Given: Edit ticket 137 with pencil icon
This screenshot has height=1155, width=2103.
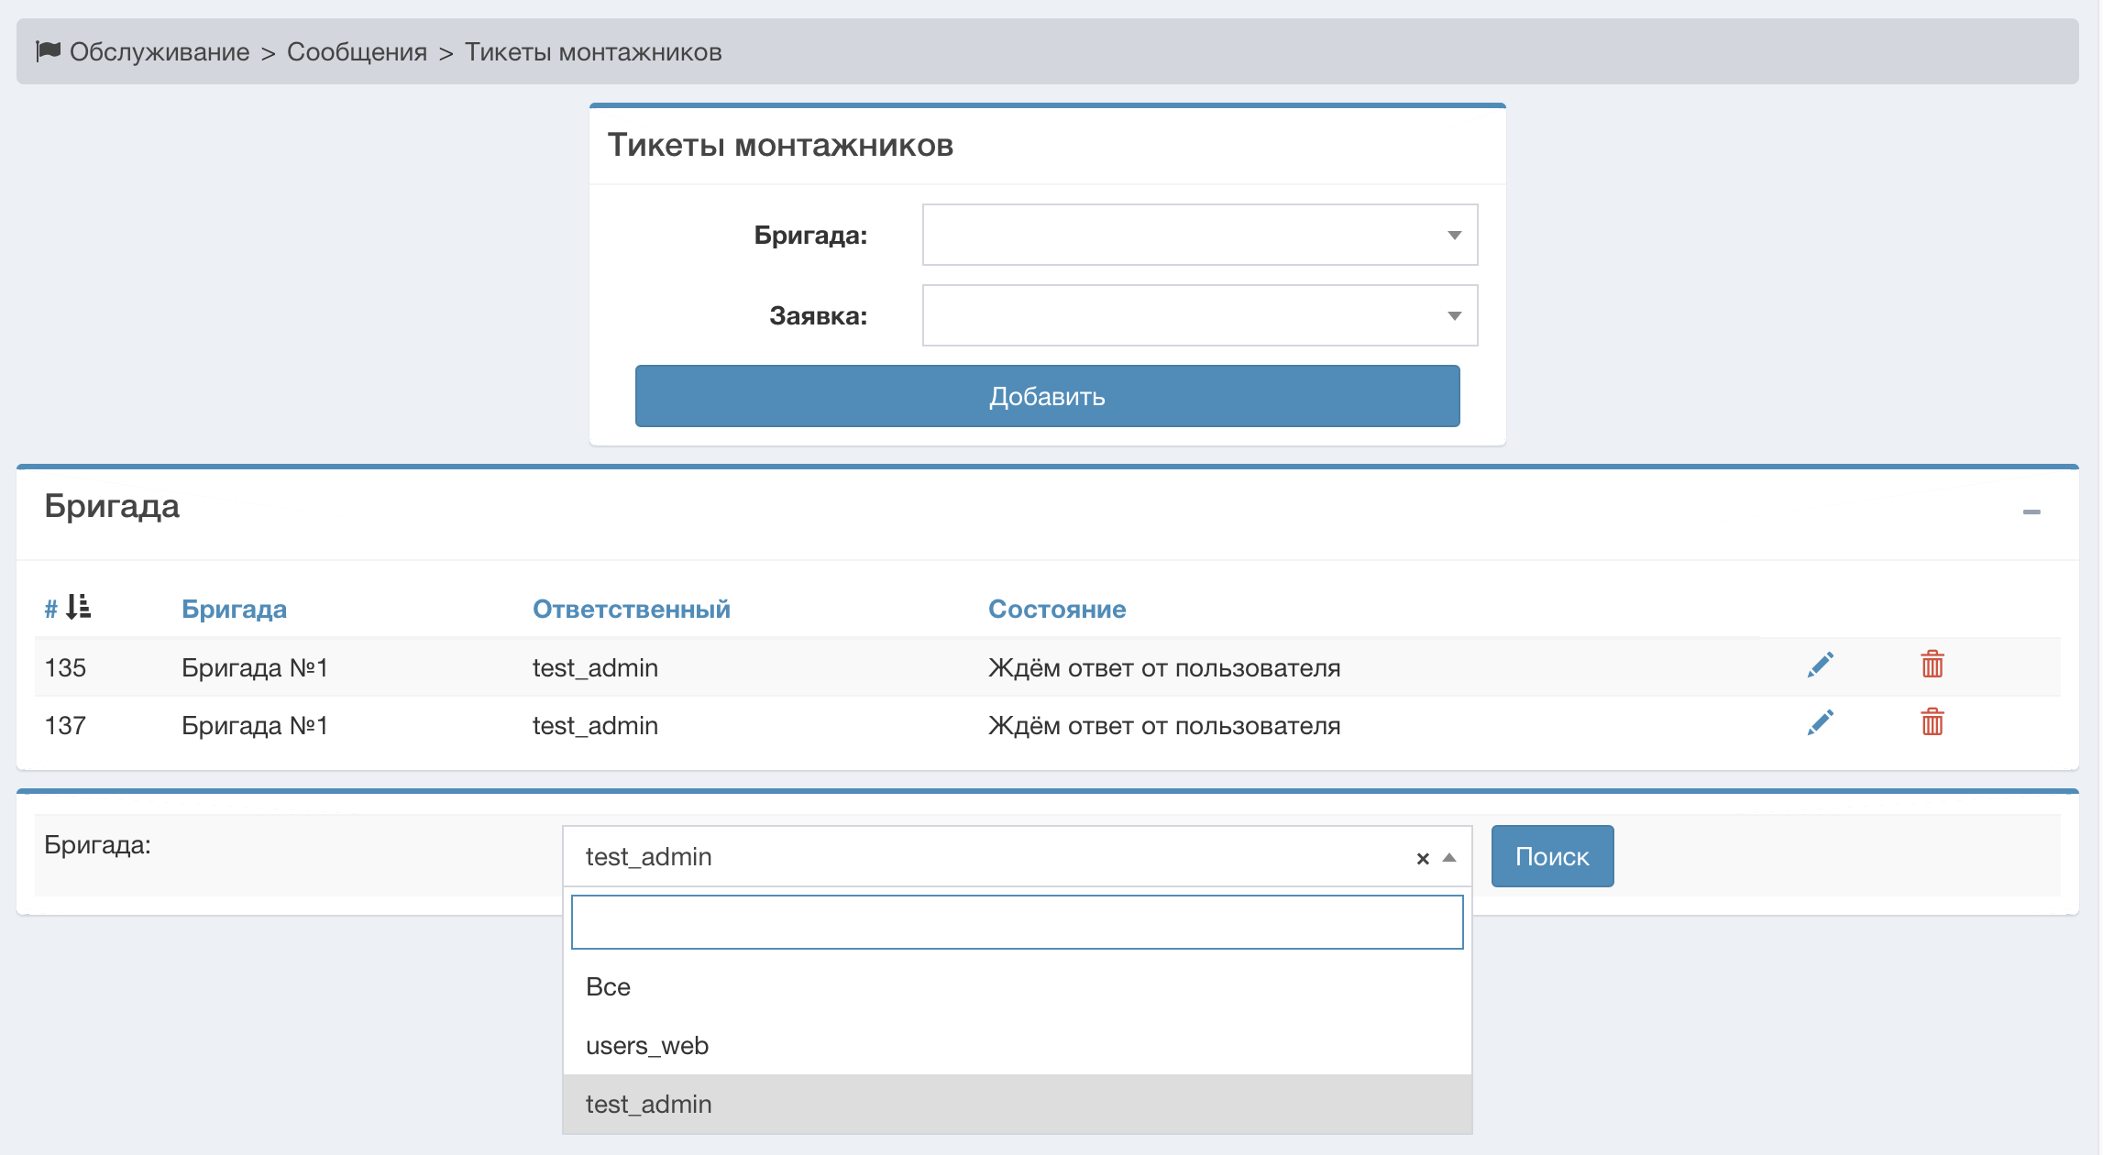Looking at the screenshot, I should click(1820, 723).
